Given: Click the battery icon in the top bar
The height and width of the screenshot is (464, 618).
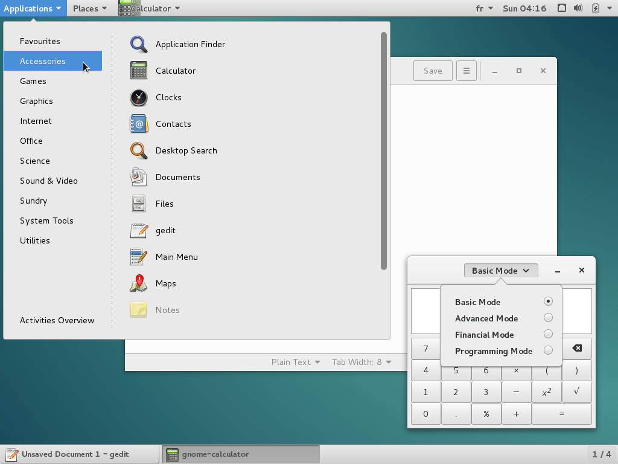Looking at the screenshot, I should (596, 8).
